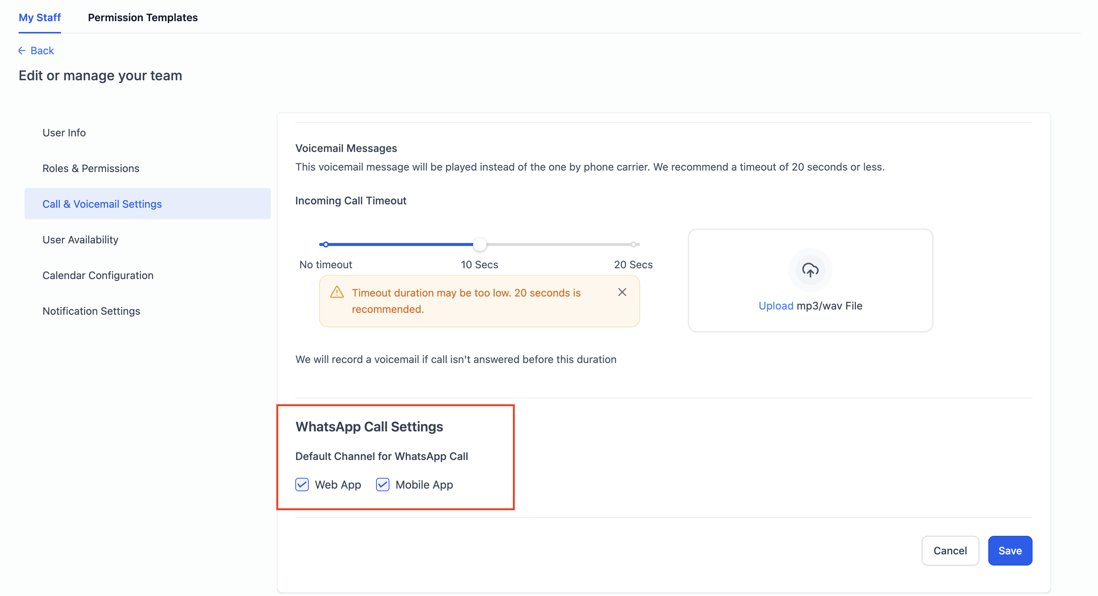The width and height of the screenshot is (1098, 596).
Task: Open Calendar Configuration section
Action: (98, 275)
